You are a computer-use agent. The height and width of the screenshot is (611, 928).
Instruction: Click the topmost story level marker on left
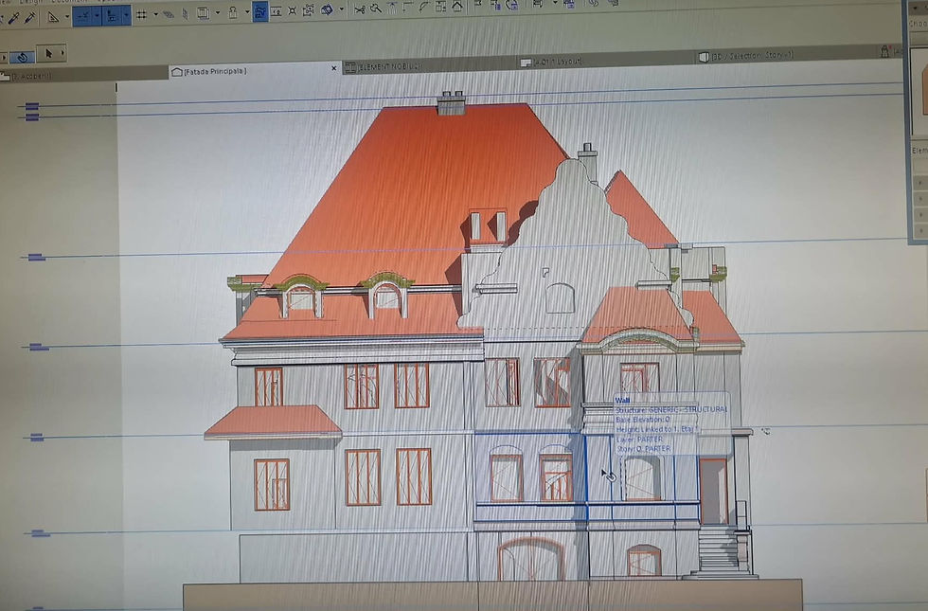pos(32,106)
